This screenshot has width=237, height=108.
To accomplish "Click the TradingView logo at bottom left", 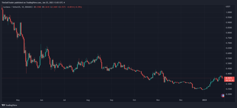I will point(9,105).
